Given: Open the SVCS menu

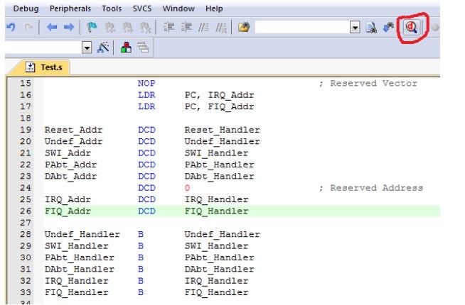Looking at the screenshot, I should click(x=141, y=9).
